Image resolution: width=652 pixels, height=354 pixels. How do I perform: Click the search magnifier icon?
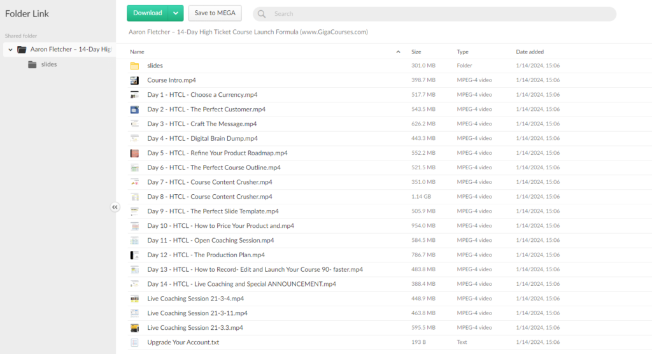tap(262, 14)
